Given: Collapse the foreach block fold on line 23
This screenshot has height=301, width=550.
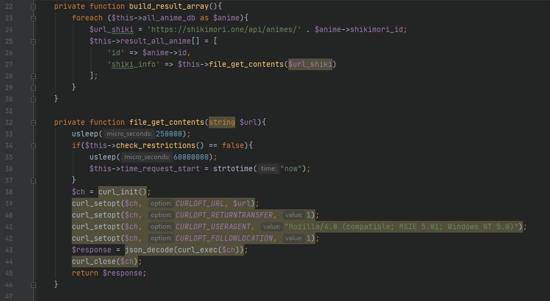Looking at the screenshot, I should (x=33, y=18).
